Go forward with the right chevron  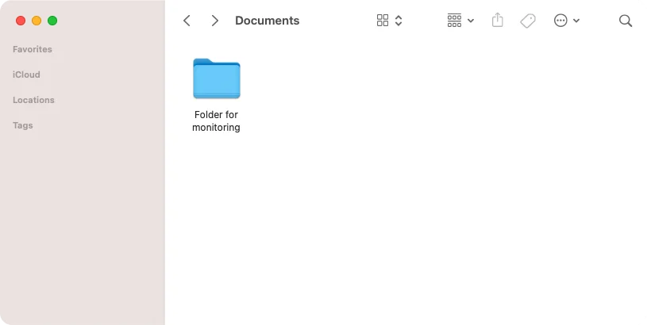coord(214,21)
